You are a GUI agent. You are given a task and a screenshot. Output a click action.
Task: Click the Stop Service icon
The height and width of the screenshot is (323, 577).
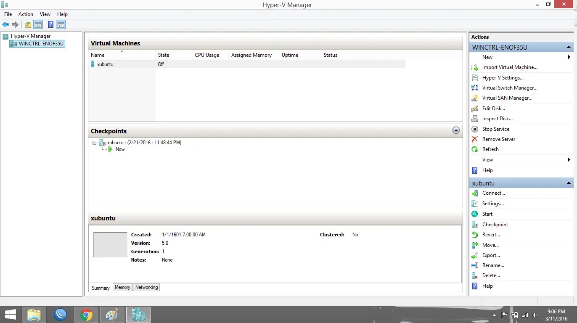pyautogui.click(x=475, y=129)
